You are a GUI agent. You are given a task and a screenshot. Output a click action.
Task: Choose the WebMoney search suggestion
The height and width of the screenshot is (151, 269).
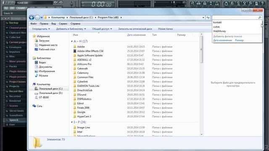[x=237, y=31]
